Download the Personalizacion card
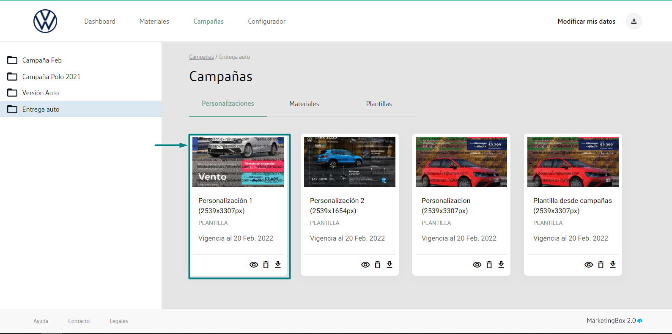 click(x=501, y=265)
